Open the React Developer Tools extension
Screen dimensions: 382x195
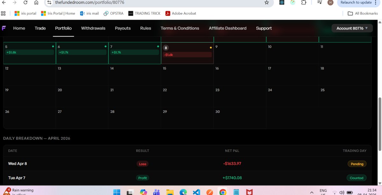click(x=282, y=3)
